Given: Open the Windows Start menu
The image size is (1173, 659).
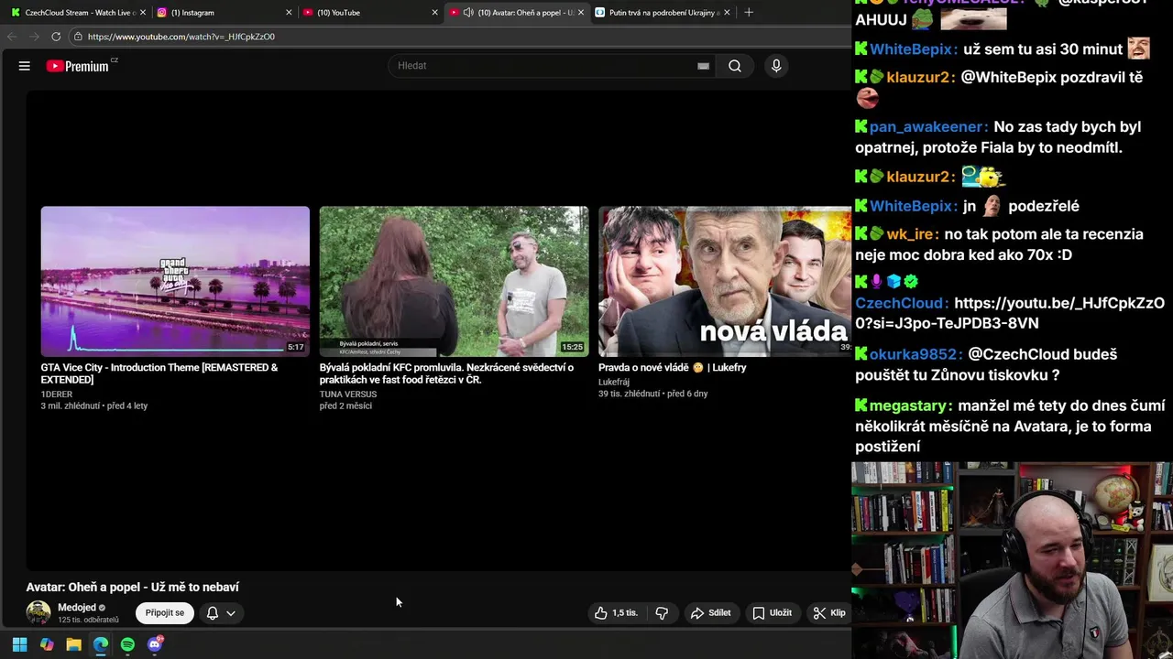Looking at the screenshot, I should pyautogui.click(x=19, y=644).
